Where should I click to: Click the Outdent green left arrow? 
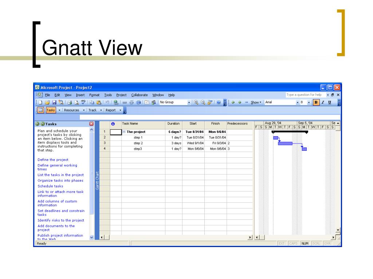pos(233,102)
